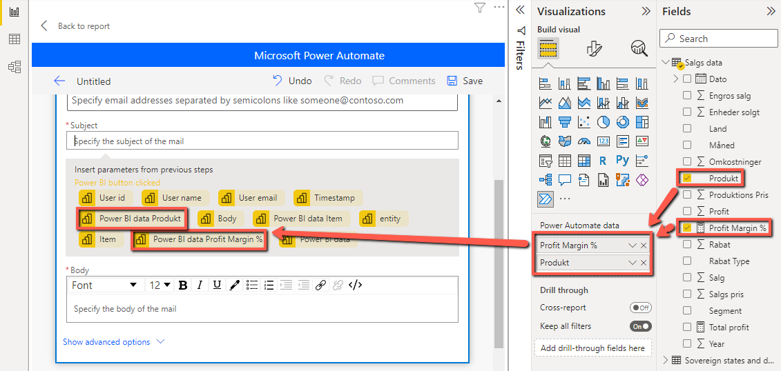The image size is (781, 371).
Task: Select the Power Apps visual
Action: coord(642,179)
